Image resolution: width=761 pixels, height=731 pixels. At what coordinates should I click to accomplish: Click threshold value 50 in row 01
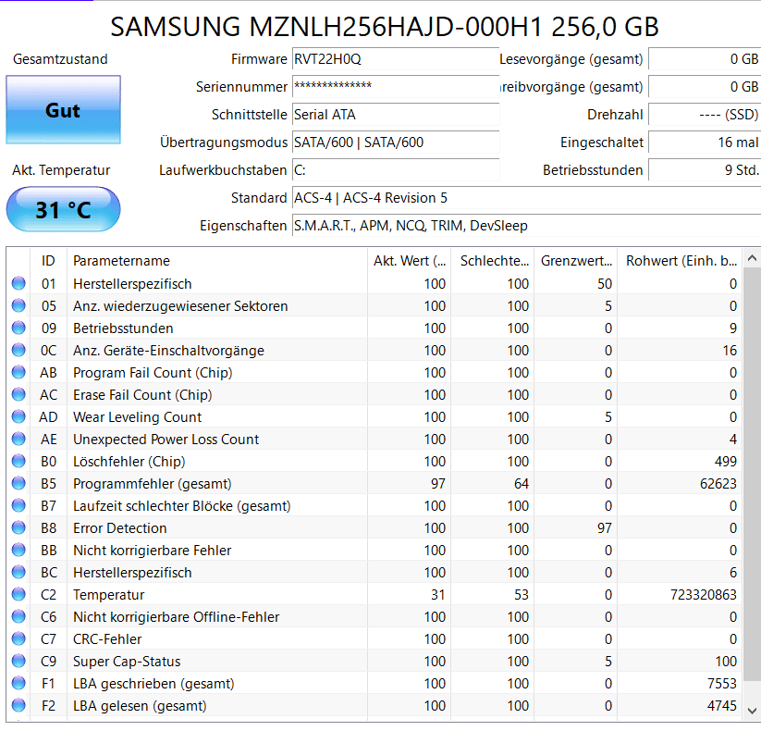[x=605, y=284]
